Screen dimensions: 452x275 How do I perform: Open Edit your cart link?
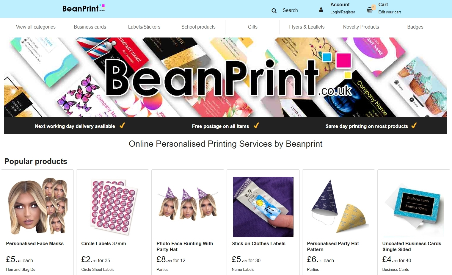coord(390,12)
